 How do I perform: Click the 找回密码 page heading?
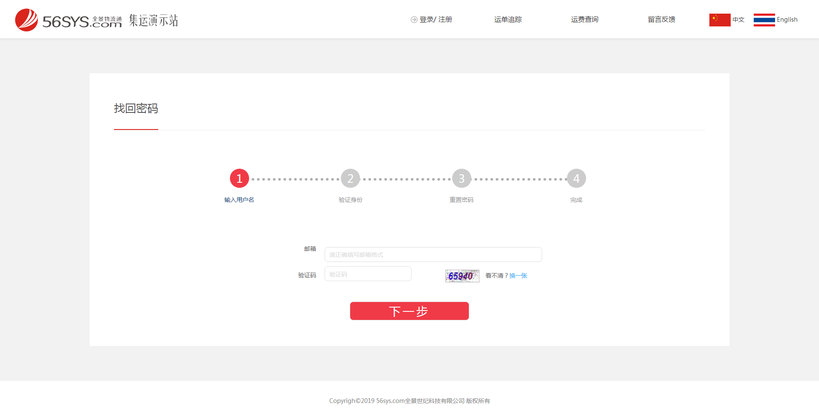coord(136,109)
